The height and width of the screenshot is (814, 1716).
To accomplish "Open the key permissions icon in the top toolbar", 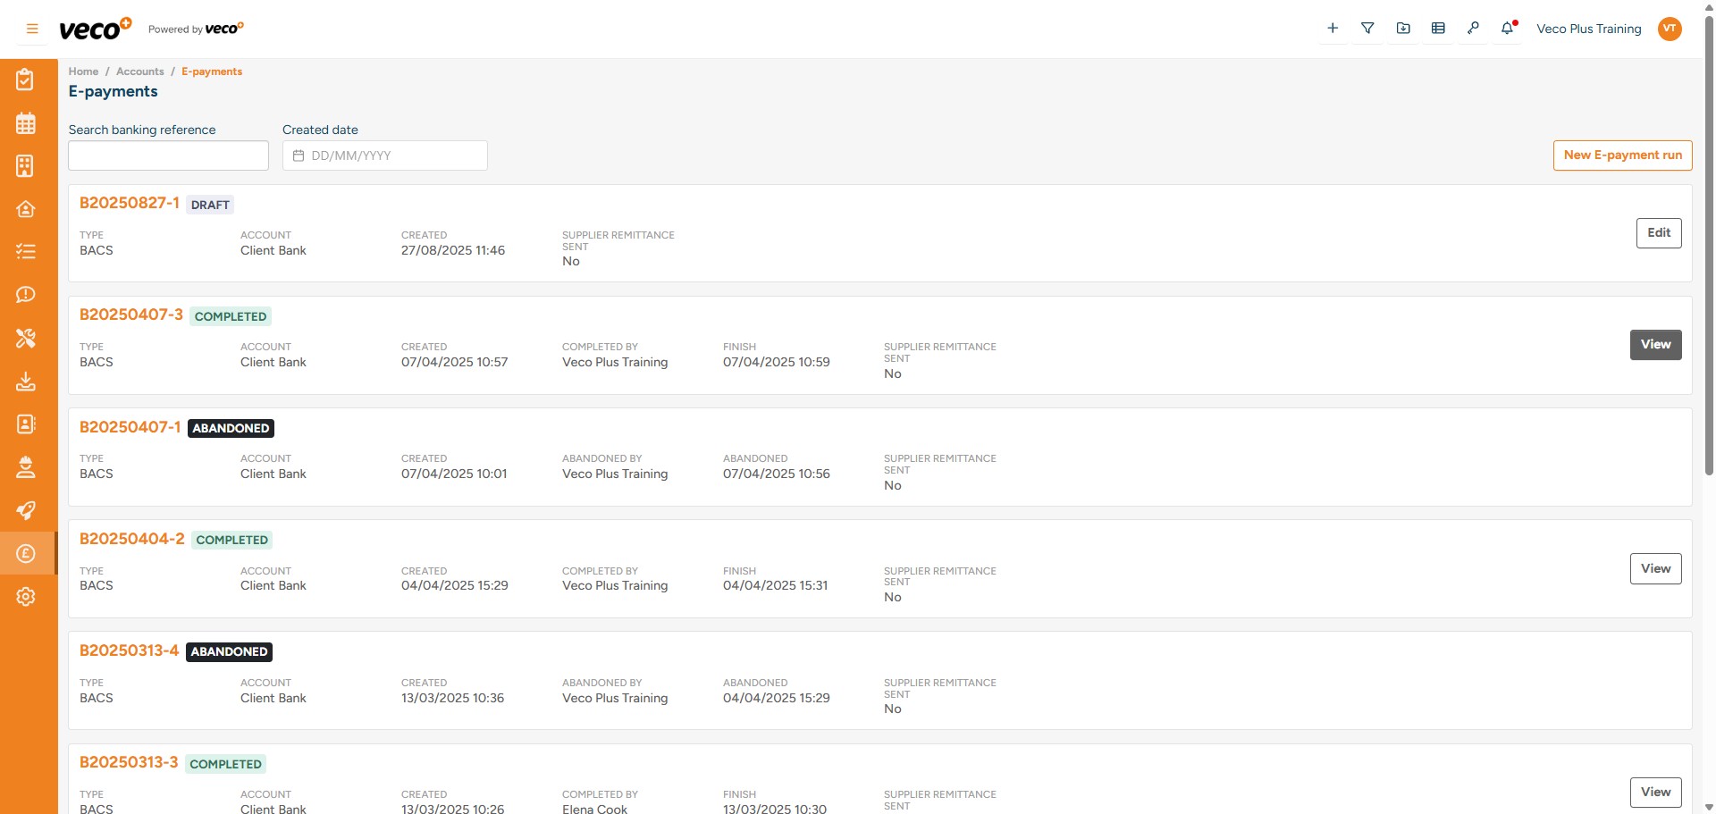I will [x=1474, y=28].
